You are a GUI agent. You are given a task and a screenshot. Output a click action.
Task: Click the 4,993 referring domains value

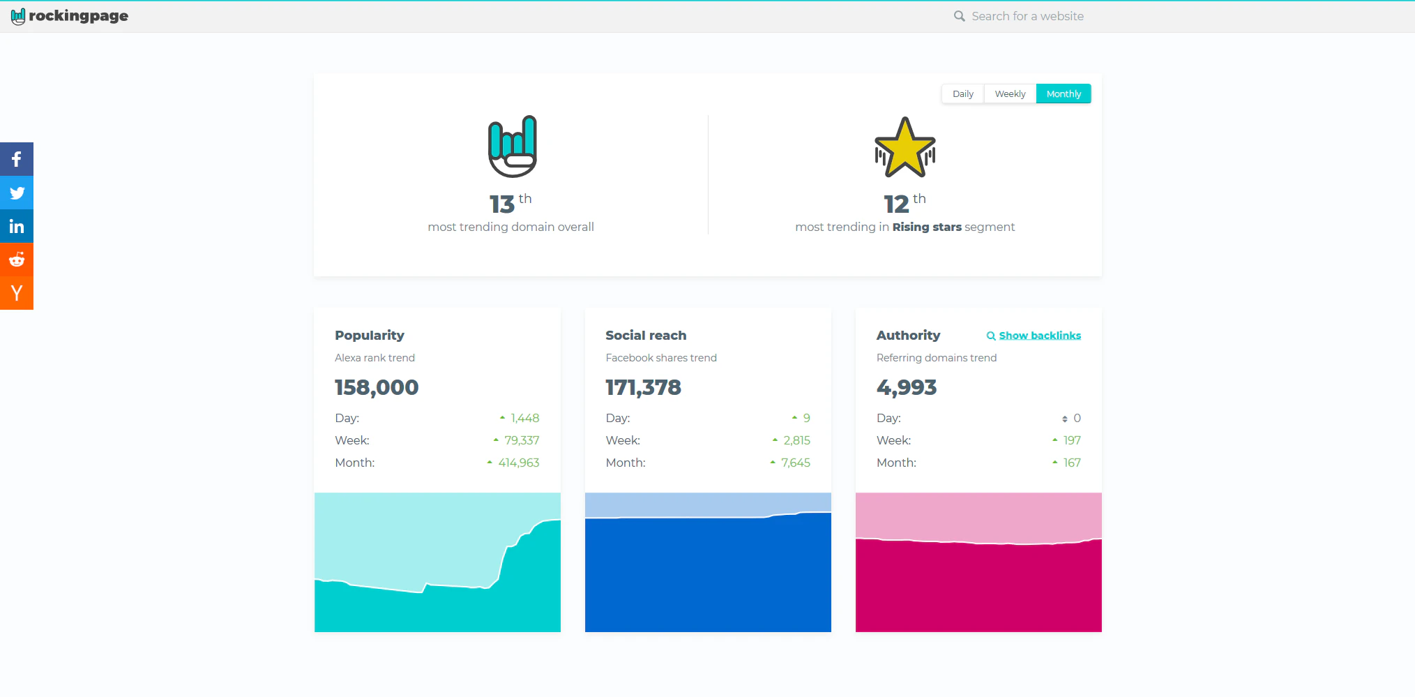click(x=907, y=387)
